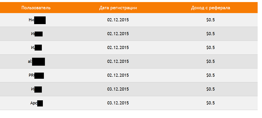Open the user starting with "Ни"

pyautogui.click(x=37, y=20)
